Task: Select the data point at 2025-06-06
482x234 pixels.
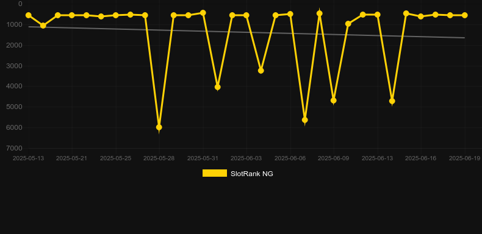Action: pyautogui.click(x=290, y=14)
